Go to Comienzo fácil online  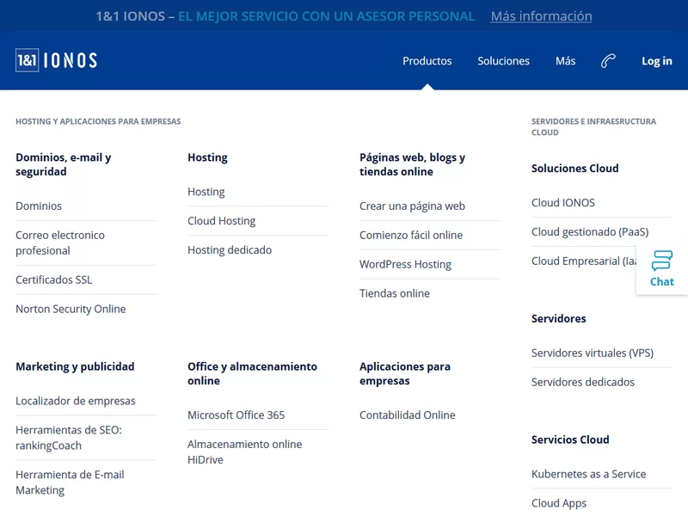(411, 235)
